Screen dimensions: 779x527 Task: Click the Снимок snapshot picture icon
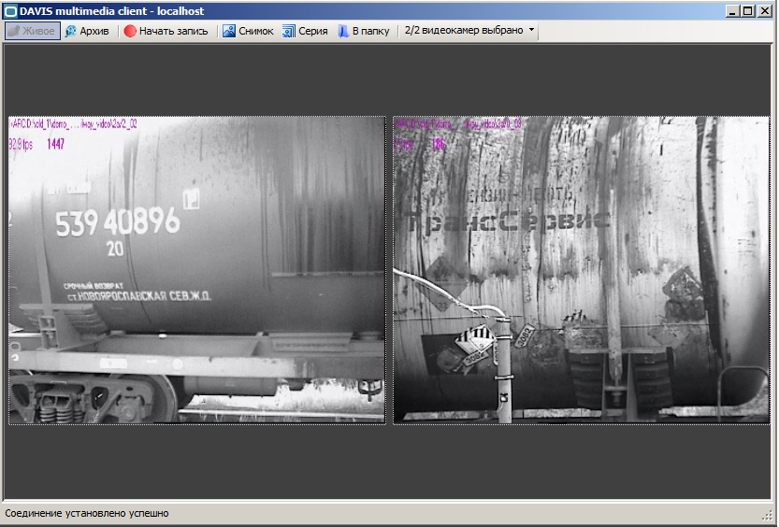click(228, 31)
